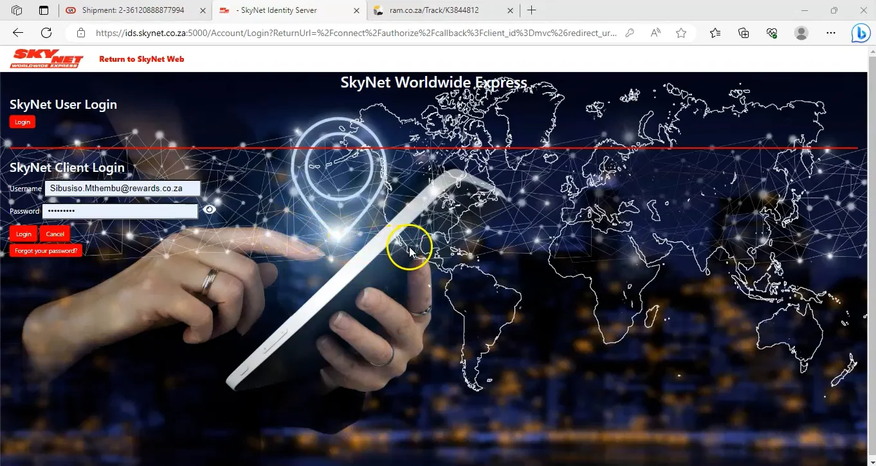
Task: Refresh the current page
Action: [46, 33]
